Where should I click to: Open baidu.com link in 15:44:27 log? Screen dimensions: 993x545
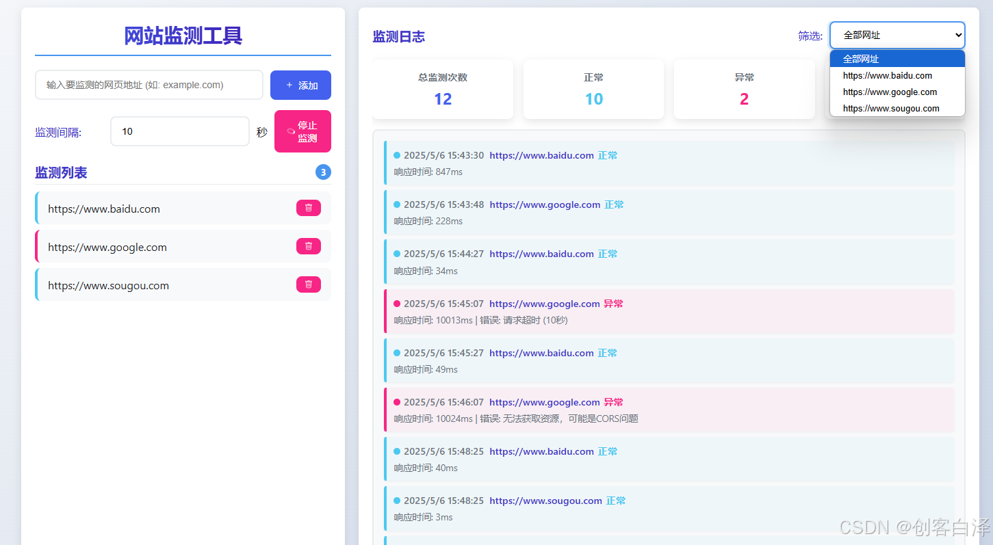(541, 254)
